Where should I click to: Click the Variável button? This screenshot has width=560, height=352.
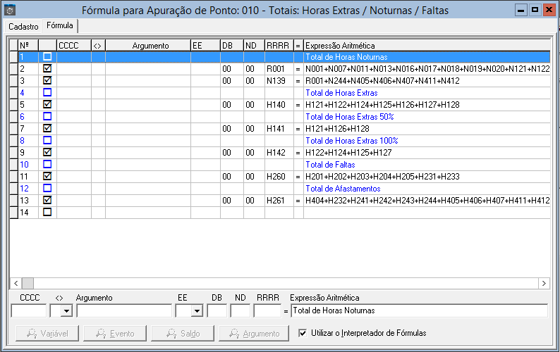[x=46, y=333]
